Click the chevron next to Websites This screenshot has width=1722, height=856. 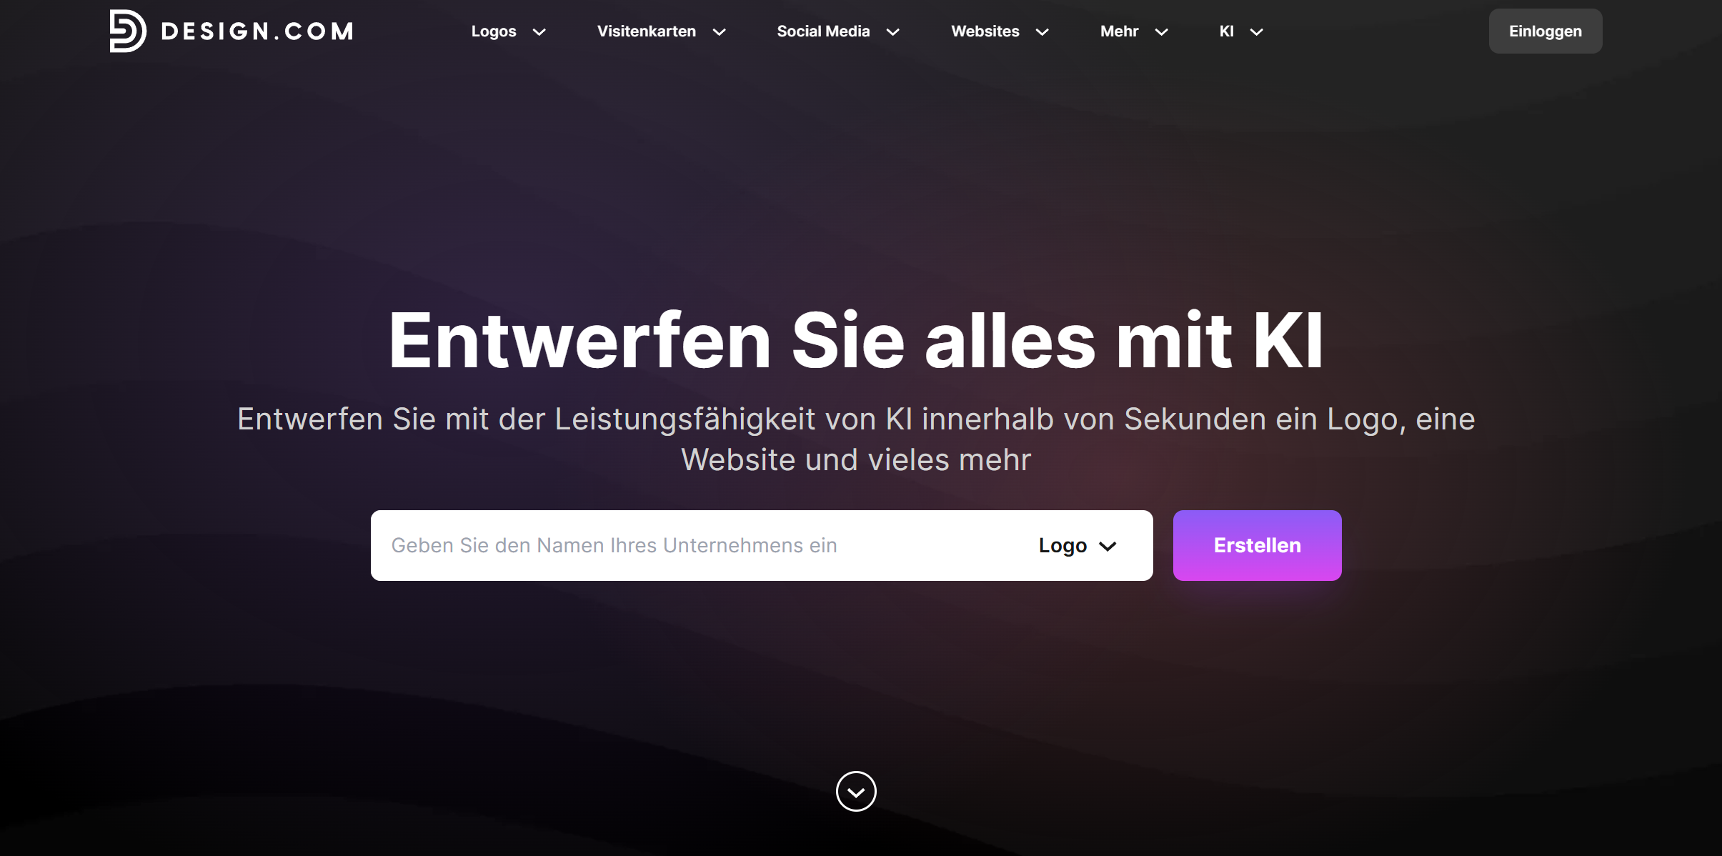(1042, 32)
